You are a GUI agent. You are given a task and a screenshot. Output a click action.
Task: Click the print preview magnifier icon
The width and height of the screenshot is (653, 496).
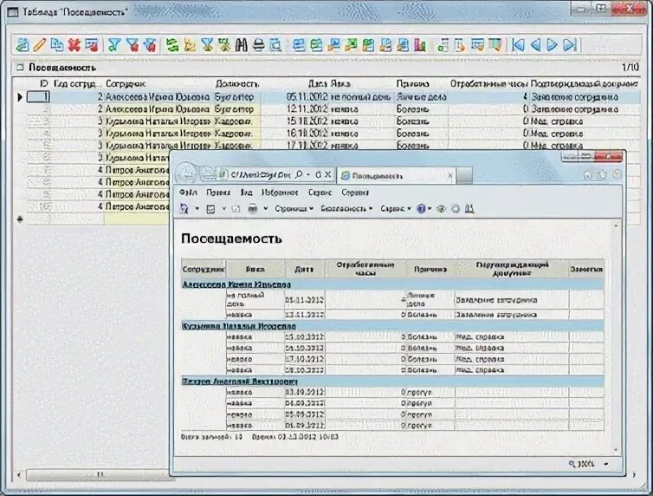(x=275, y=44)
